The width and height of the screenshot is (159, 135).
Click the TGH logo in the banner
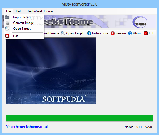140,22
